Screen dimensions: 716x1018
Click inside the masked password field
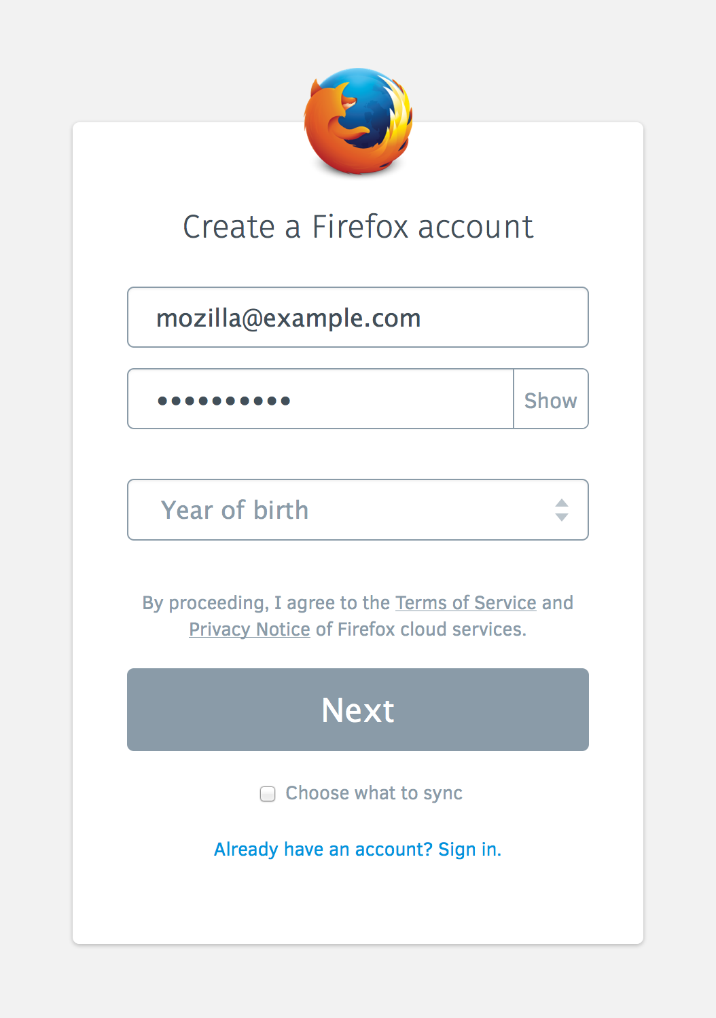(x=321, y=399)
